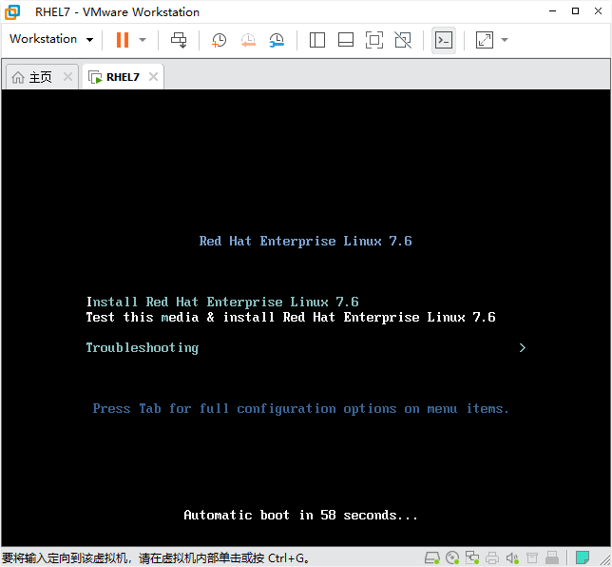This screenshot has height=567, width=612.
Task: Close the RHEL7 tab
Action: [x=154, y=77]
